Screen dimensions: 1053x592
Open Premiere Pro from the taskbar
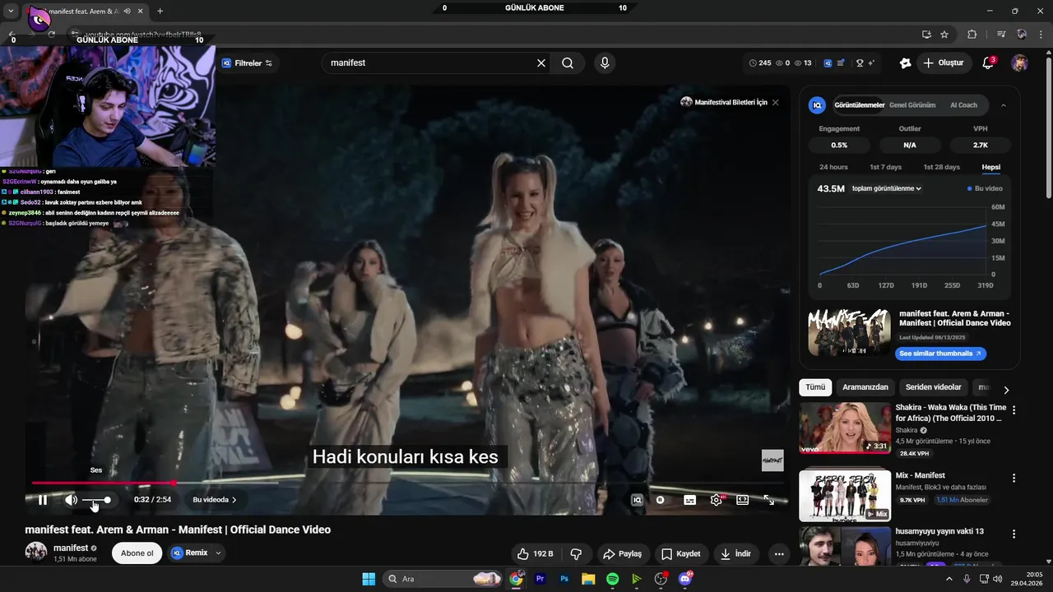point(540,579)
